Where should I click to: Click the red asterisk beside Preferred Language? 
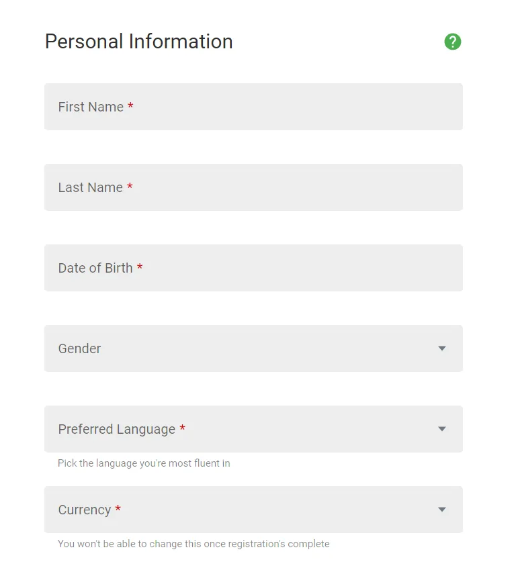pos(182,429)
